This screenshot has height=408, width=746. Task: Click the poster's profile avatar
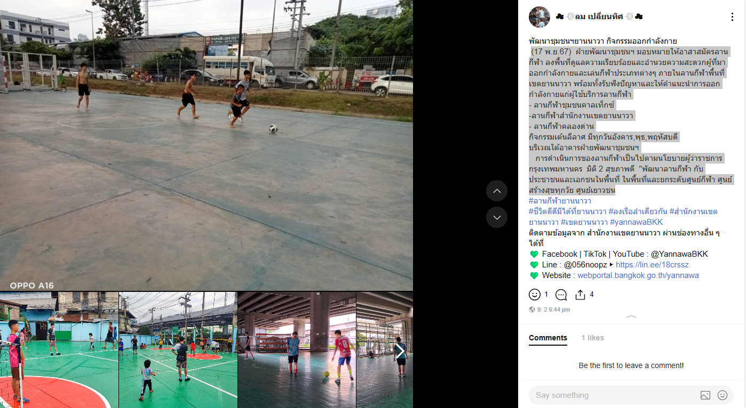(x=539, y=17)
